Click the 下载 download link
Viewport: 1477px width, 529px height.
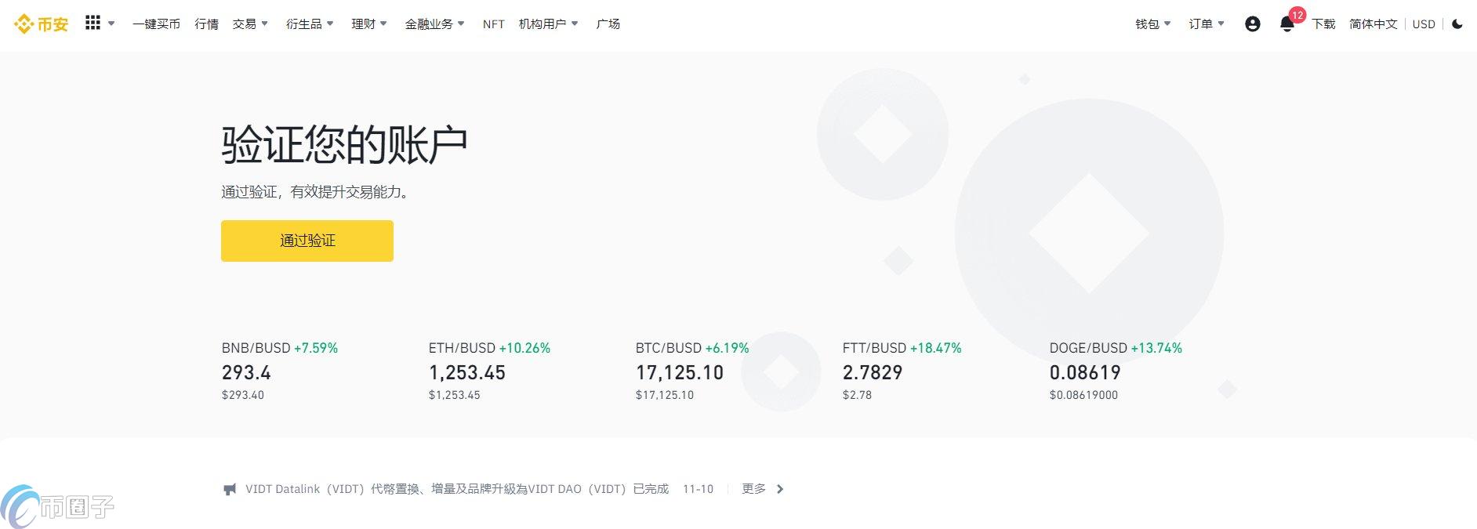pyautogui.click(x=1323, y=24)
